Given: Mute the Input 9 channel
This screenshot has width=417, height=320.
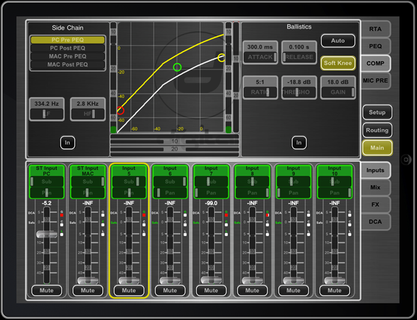Looking at the screenshot, I should click(293, 291).
